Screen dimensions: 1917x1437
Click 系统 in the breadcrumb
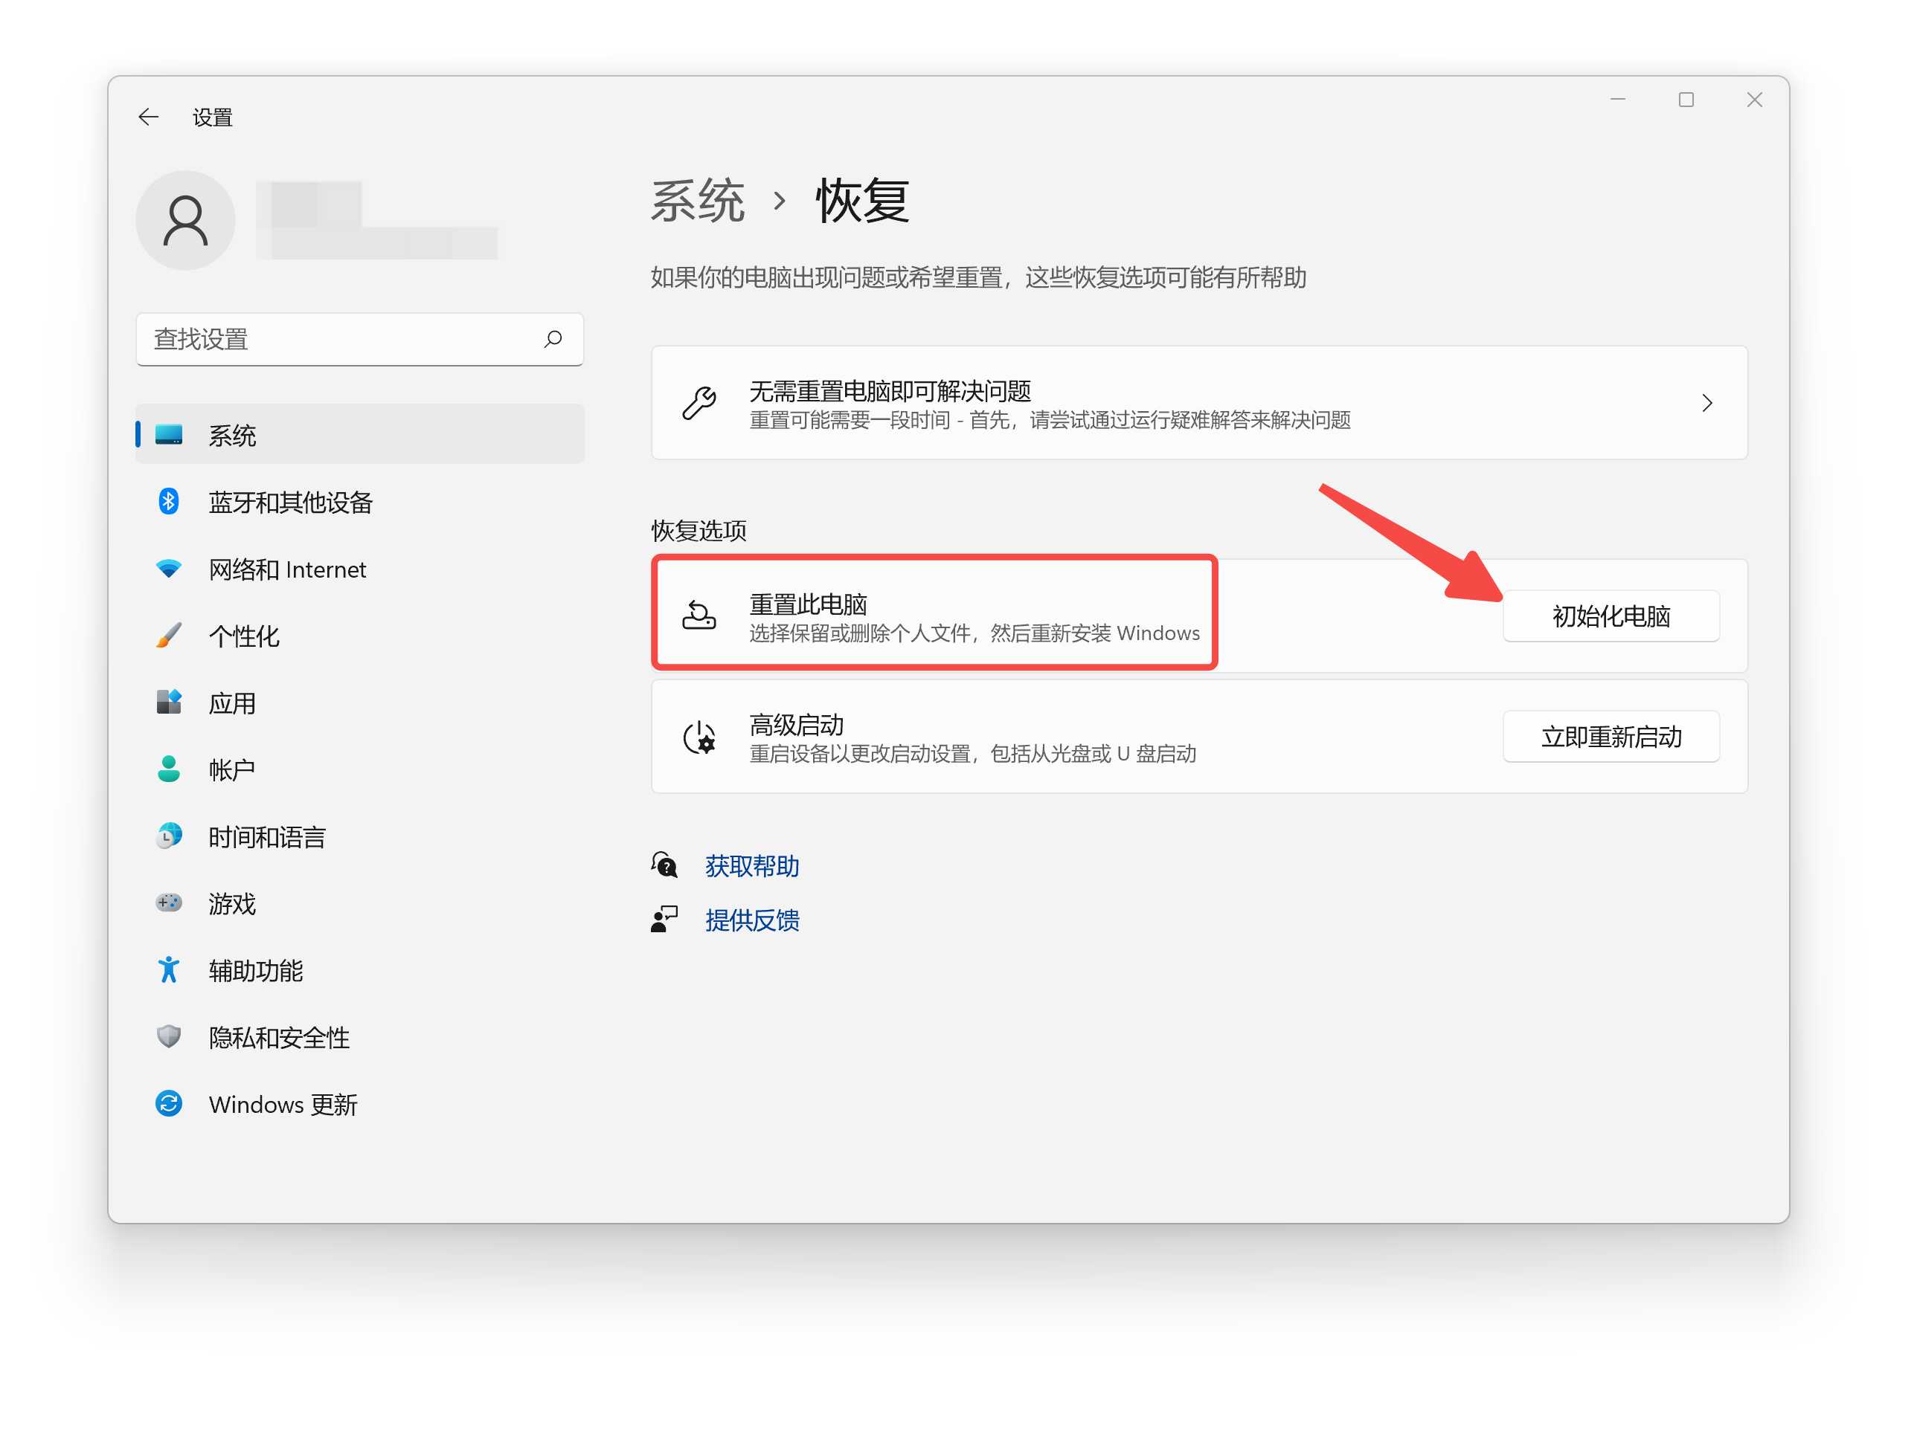(698, 201)
